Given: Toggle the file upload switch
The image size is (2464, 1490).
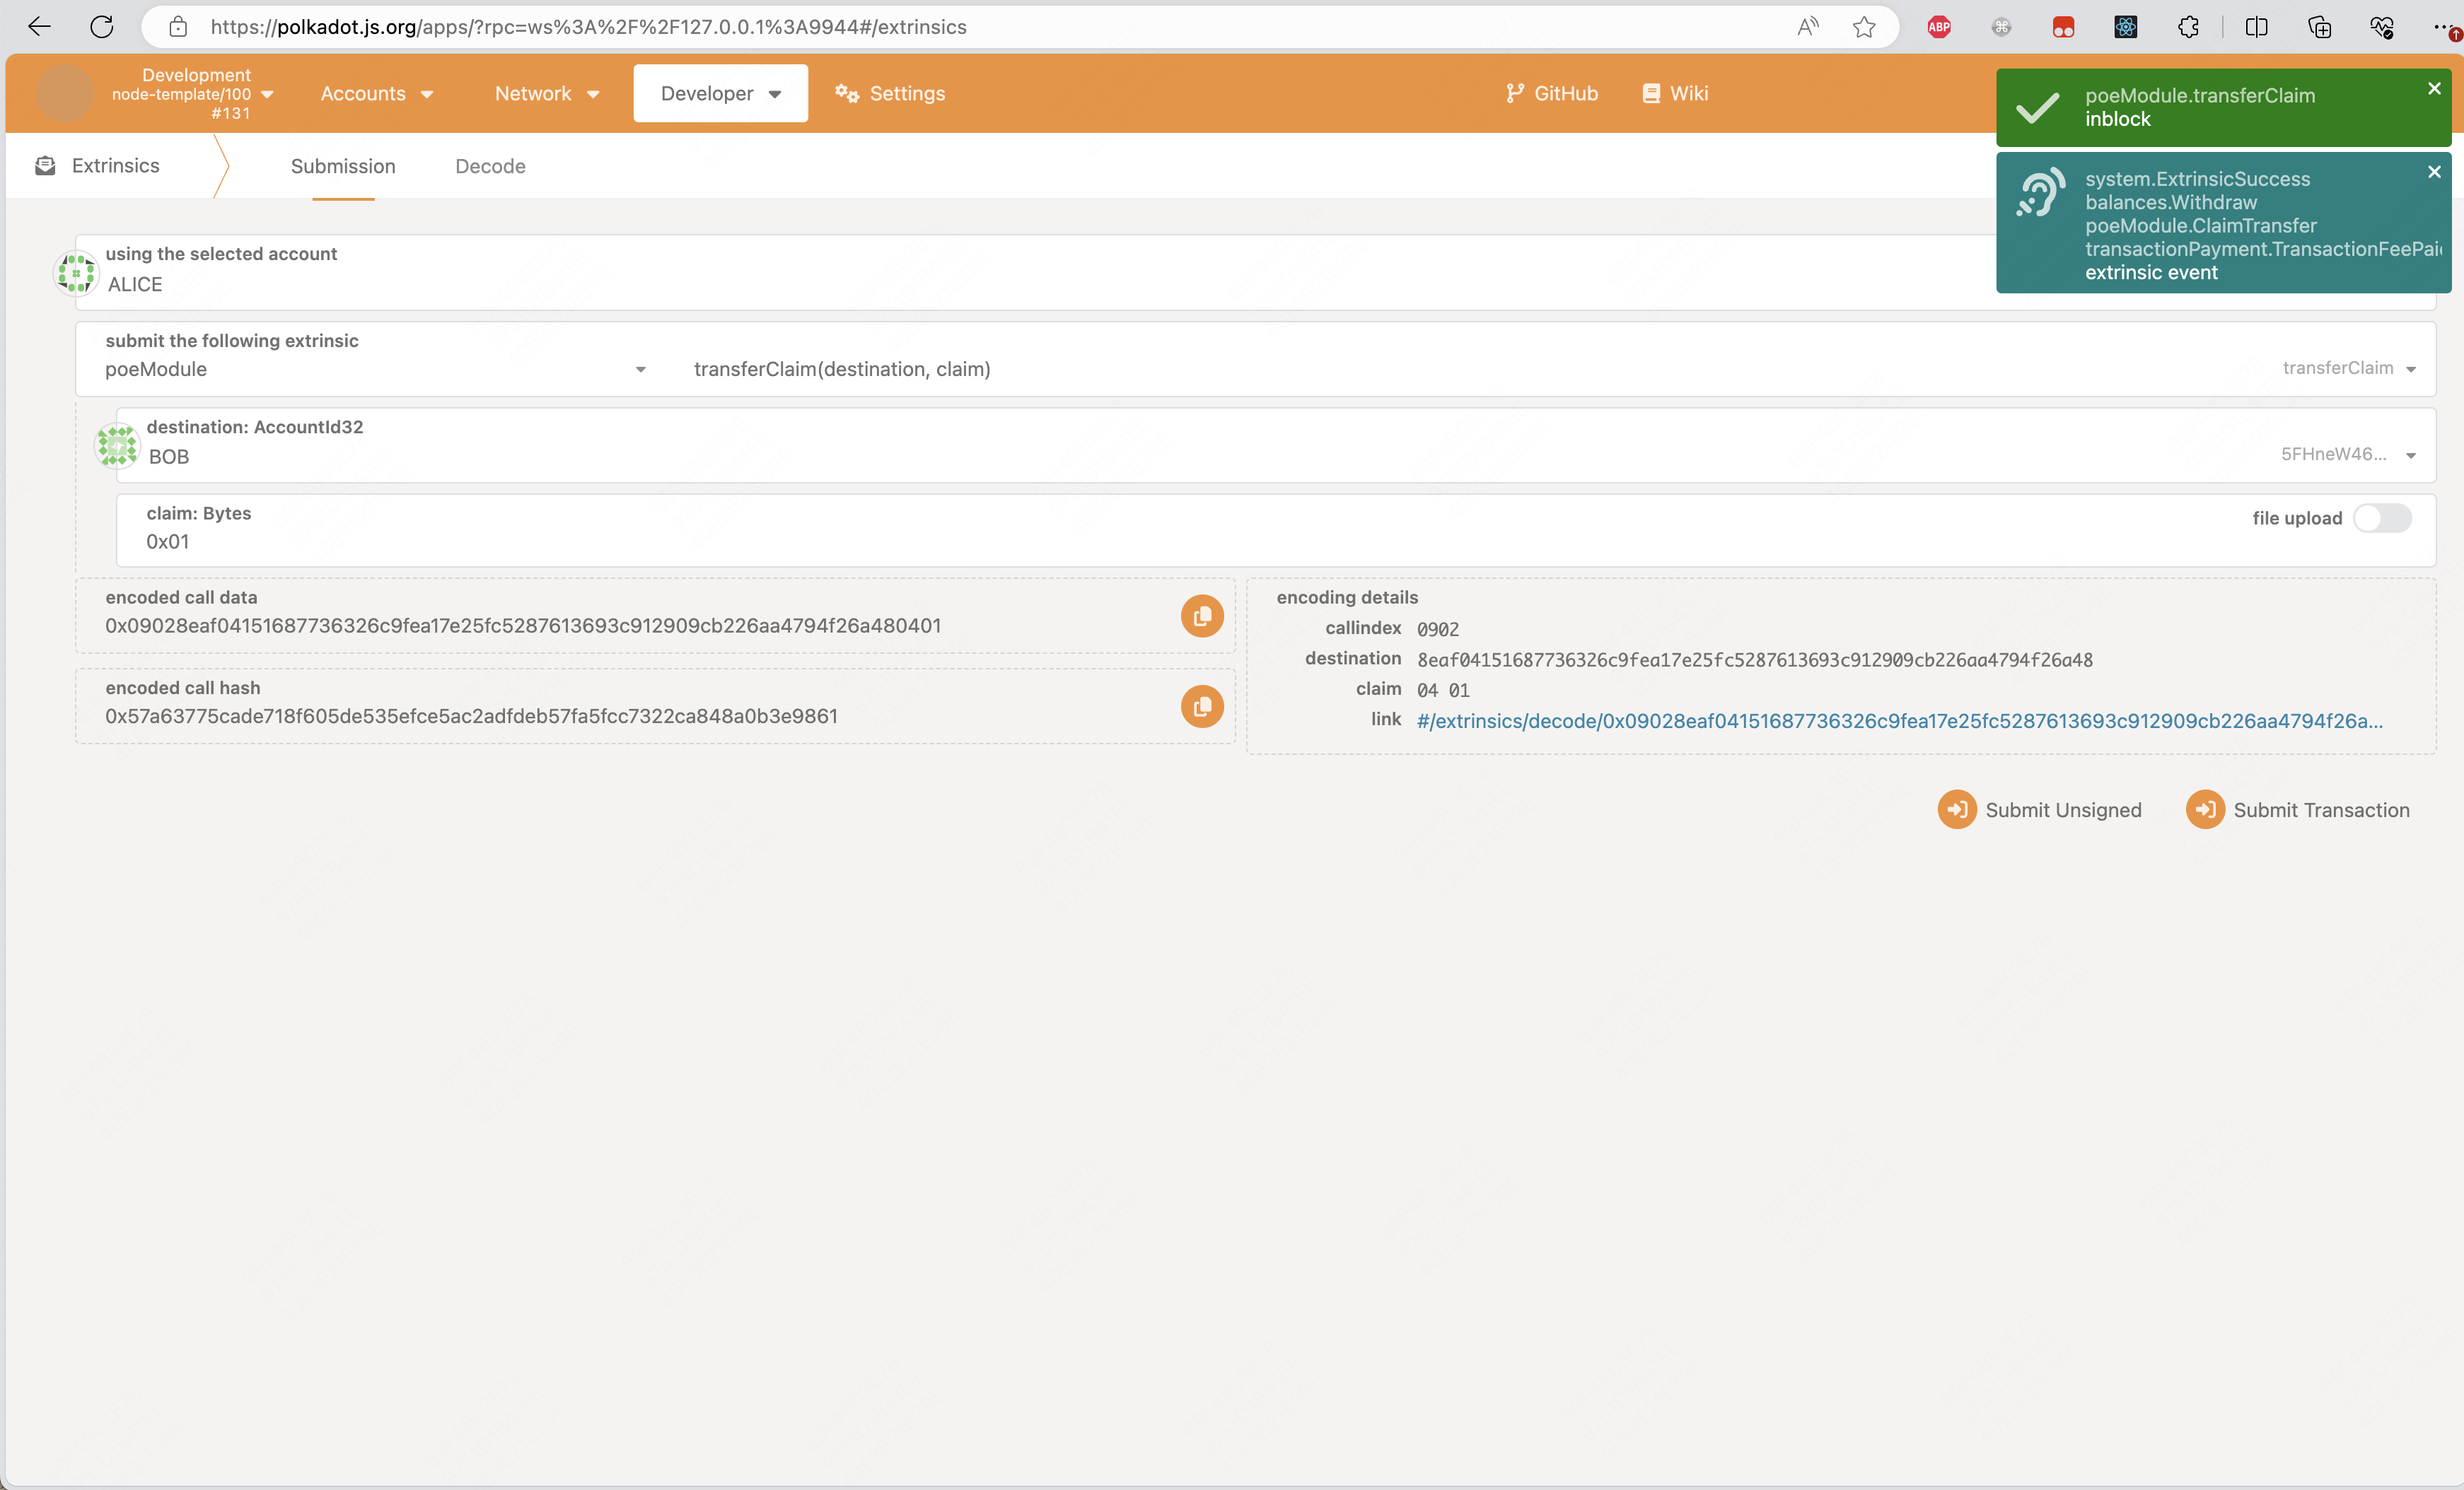Looking at the screenshot, I should pyautogui.click(x=2382, y=517).
